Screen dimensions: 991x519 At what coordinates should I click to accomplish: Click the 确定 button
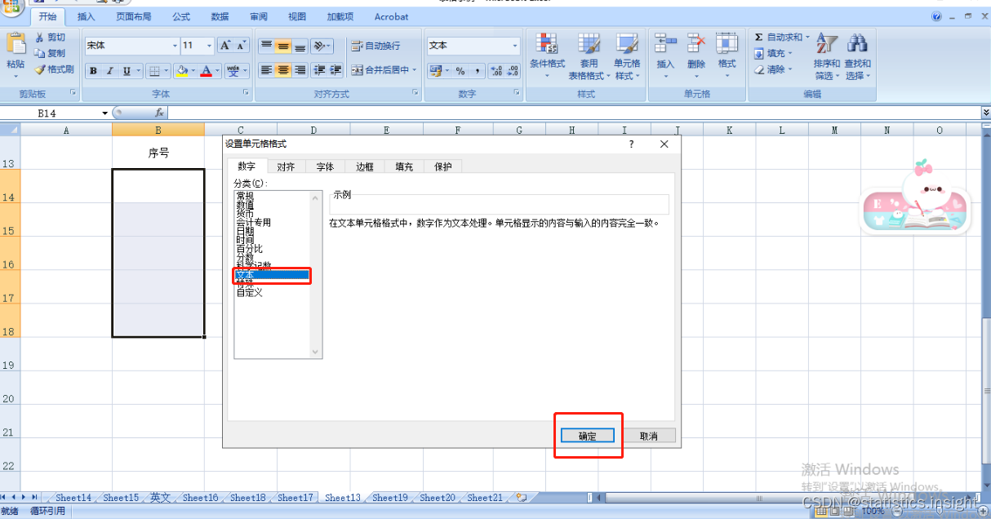click(x=588, y=436)
